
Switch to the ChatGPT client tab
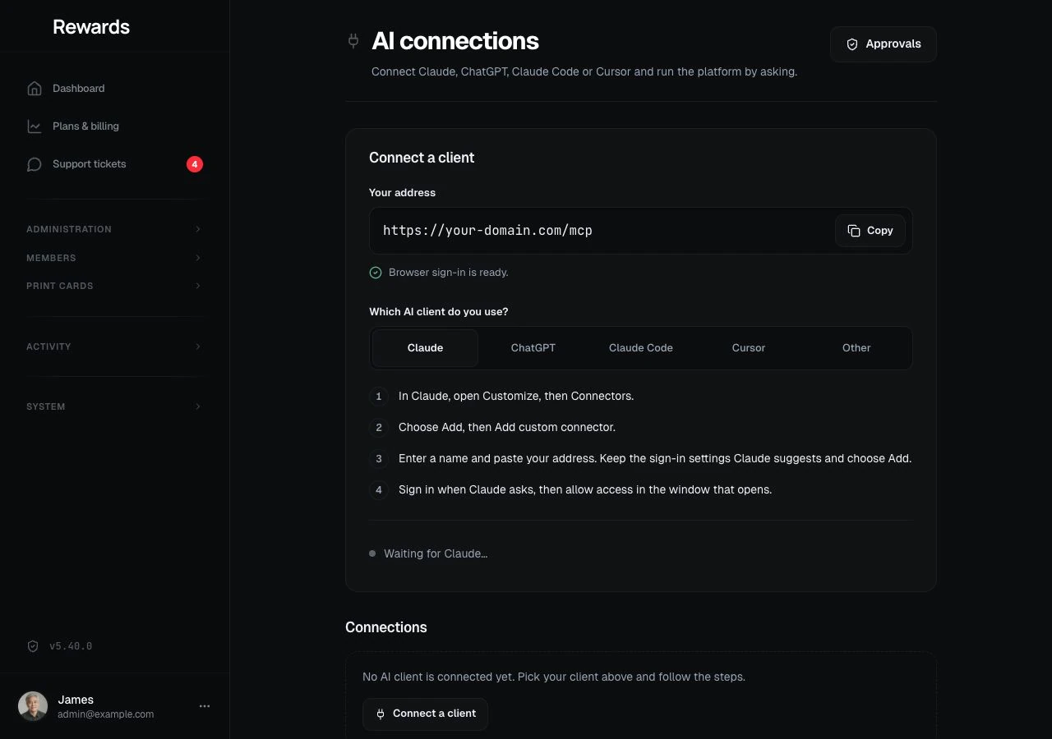coord(533,348)
